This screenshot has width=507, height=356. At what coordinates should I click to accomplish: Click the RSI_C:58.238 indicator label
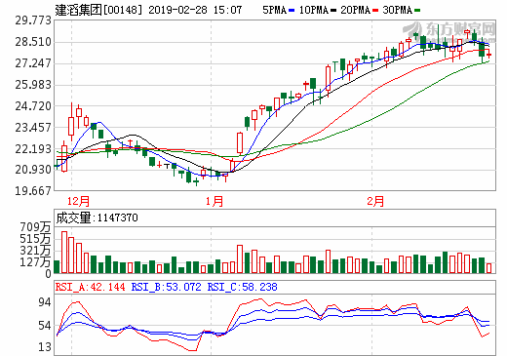tap(243, 287)
